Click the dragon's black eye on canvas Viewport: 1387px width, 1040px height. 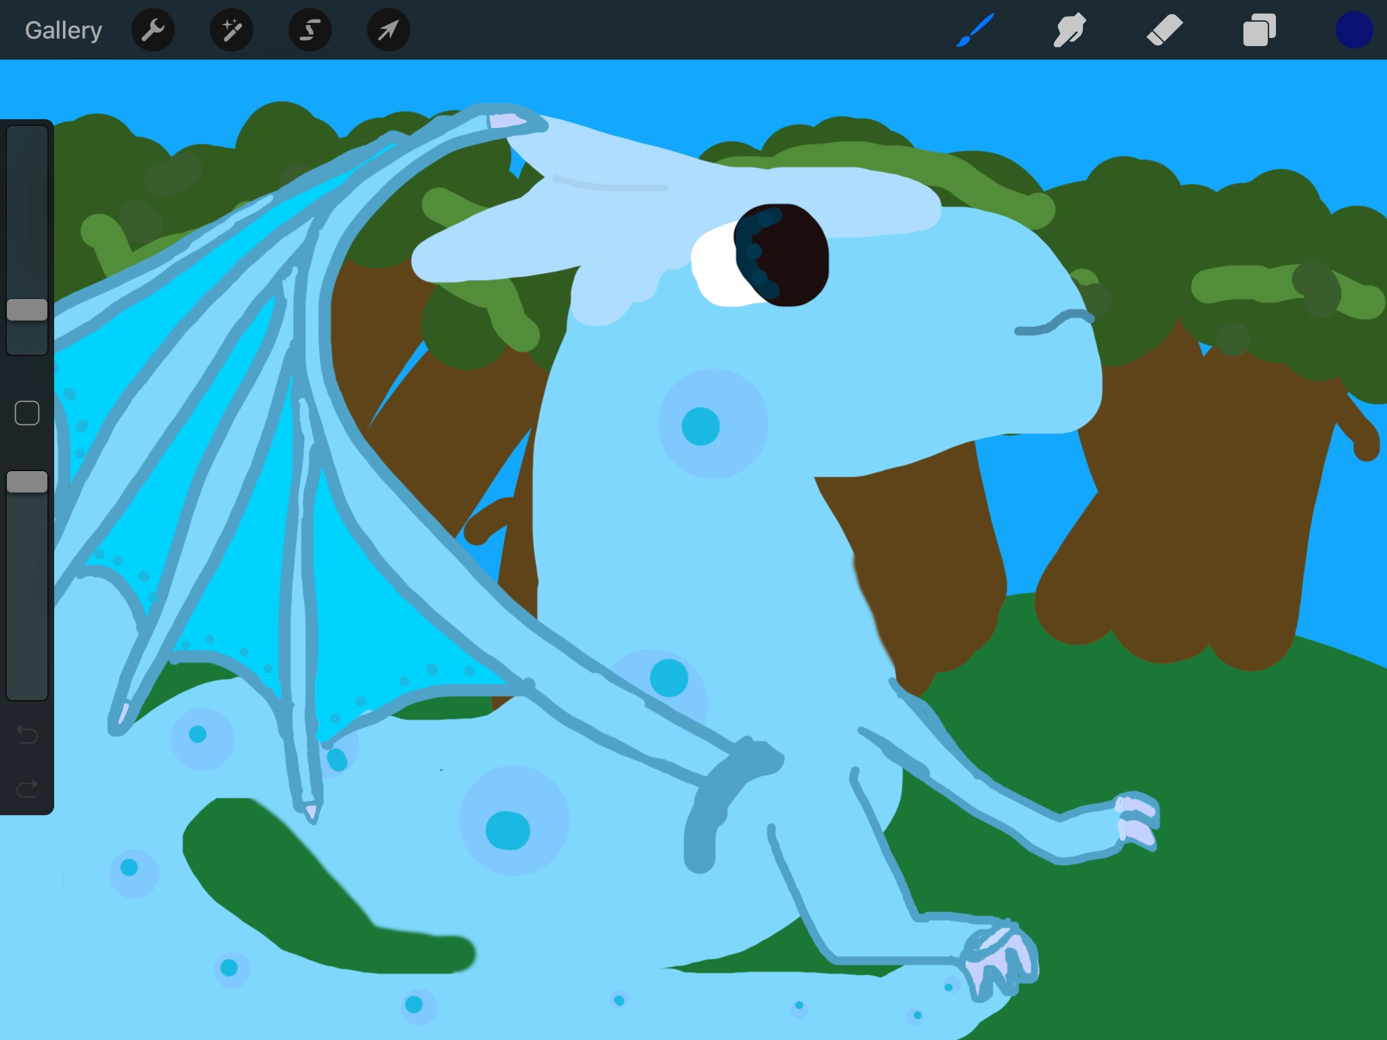789,256
